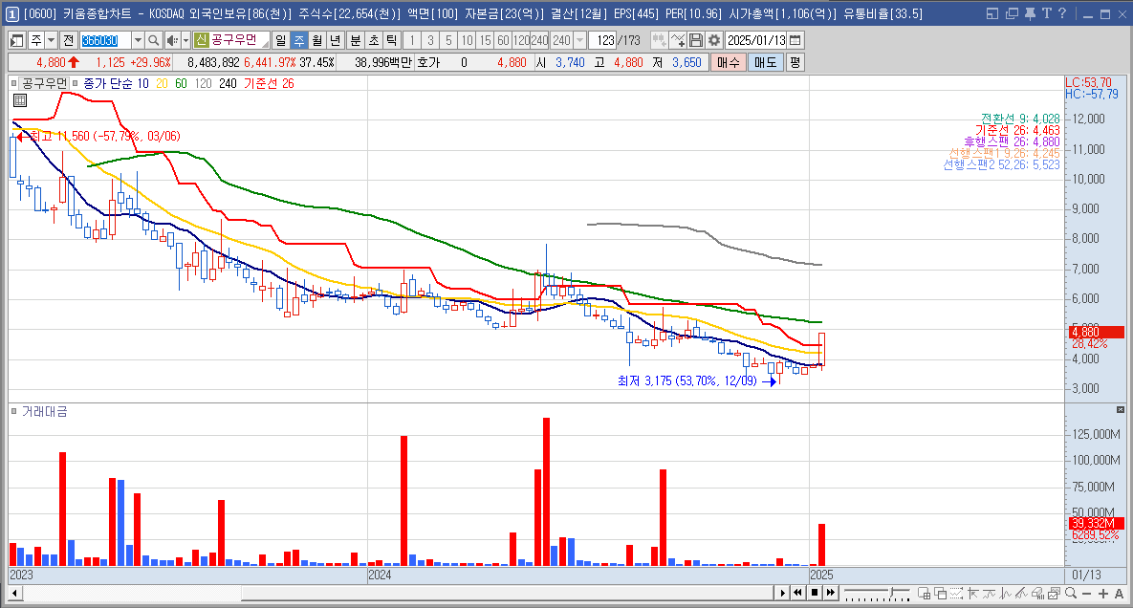Click the diagonal trend line icon
This screenshot has height=608, width=1133.
(x=1021, y=594)
